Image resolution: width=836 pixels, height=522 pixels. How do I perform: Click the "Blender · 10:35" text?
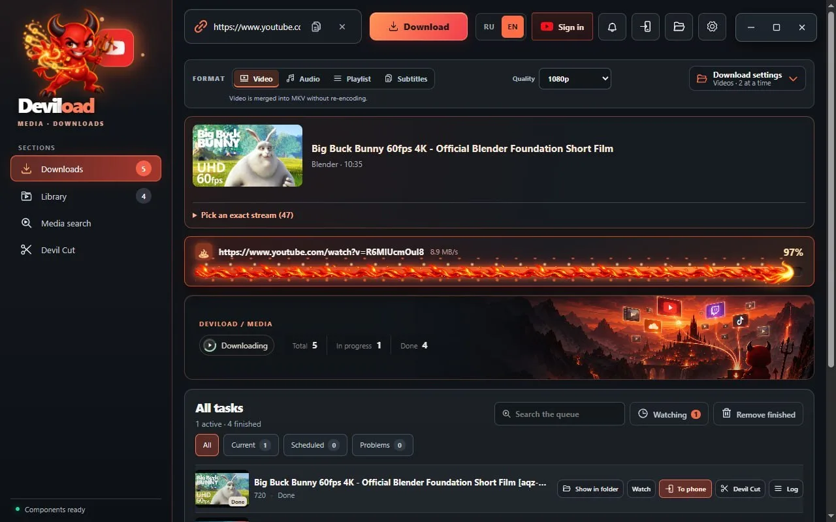tap(337, 164)
